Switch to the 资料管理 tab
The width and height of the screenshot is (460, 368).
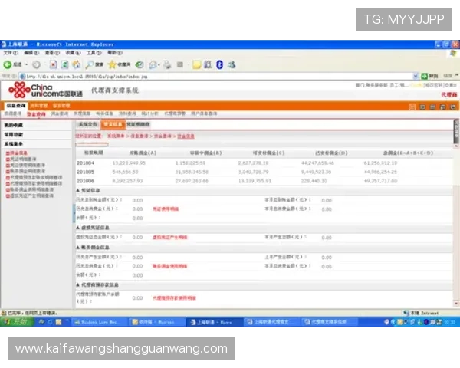pyautogui.click(x=39, y=105)
